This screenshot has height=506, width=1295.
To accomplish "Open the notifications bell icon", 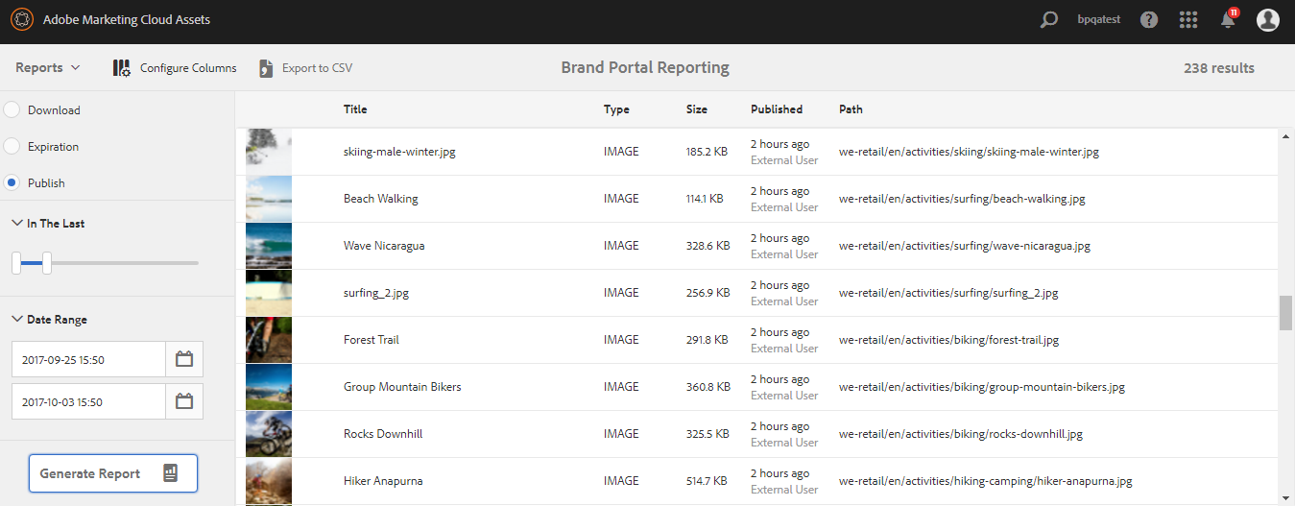I will coord(1228,20).
